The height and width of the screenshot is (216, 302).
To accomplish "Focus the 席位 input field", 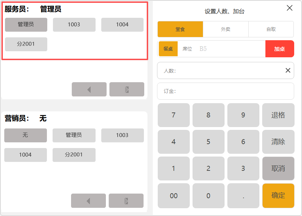I will 221,49.
